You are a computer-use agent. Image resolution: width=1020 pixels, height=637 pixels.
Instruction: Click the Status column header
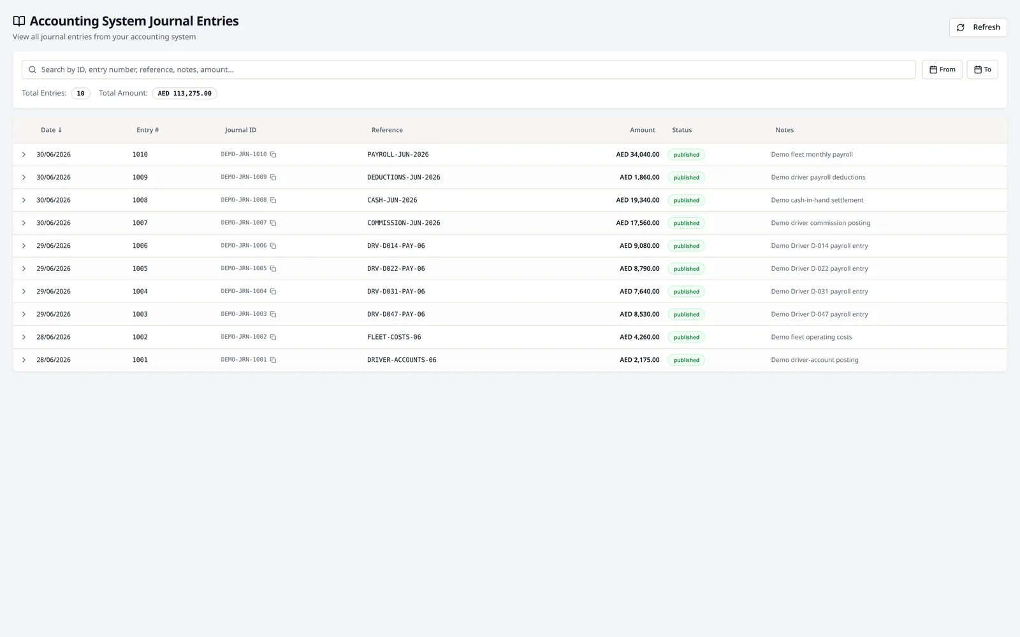pyautogui.click(x=681, y=130)
